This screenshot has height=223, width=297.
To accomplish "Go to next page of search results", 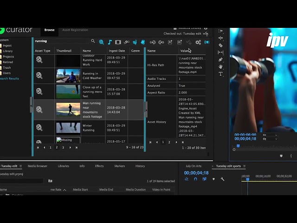I will [x=70, y=148].
